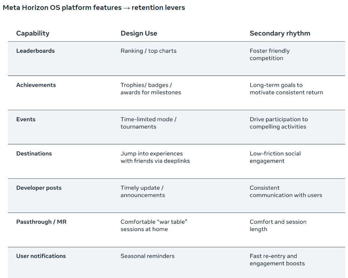Click the 'Seasonal reminders' cell
Image resolution: width=348 pixels, height=278 pixels.
click(x=147, y=256)
